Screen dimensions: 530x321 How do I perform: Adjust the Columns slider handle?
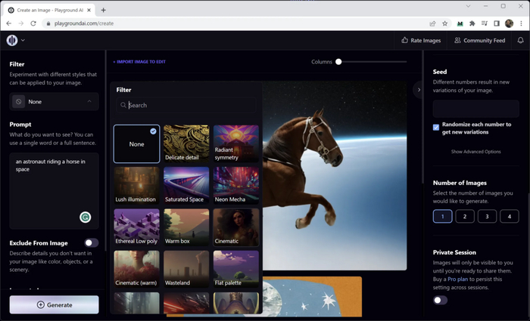coord(338,62)
